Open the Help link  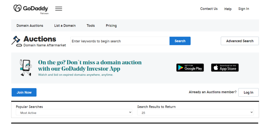[x=228, y=9]
